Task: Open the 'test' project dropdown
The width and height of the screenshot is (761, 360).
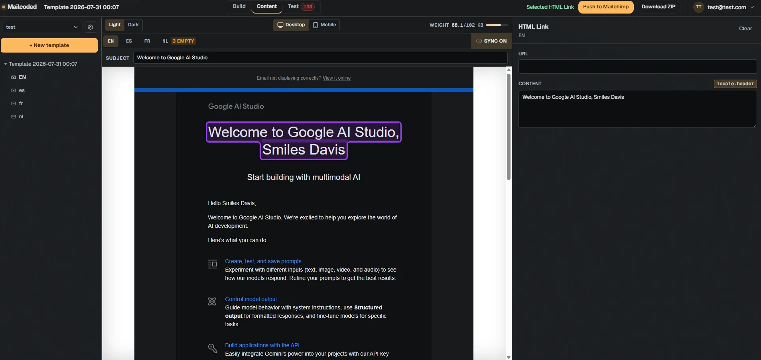Action: (42, 27)
